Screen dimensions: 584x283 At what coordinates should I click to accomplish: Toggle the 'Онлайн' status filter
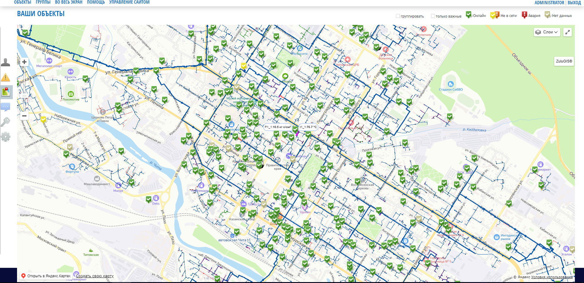(x=476, y=15)
